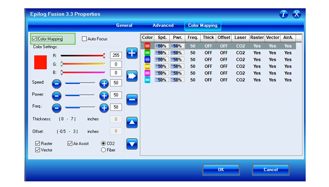Switch to the General tab
Viewport: 329px width, 187px height.
pyautogui.click(x=124, y=25)
